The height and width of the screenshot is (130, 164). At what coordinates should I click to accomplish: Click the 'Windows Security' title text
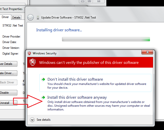[x=44, y=53]
